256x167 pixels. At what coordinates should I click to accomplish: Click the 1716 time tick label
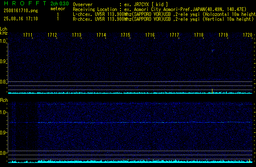[x=150, y=35]
